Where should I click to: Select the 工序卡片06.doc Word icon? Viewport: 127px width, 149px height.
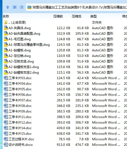point(6,94)
